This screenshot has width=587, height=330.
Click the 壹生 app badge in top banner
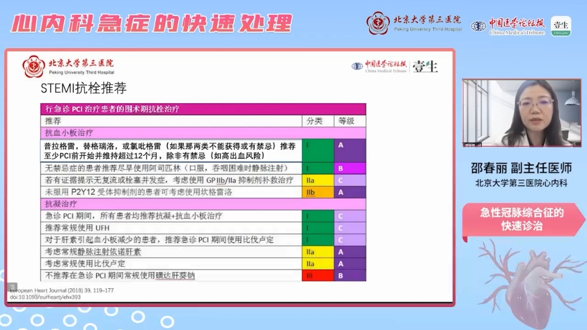coord(561,26)
